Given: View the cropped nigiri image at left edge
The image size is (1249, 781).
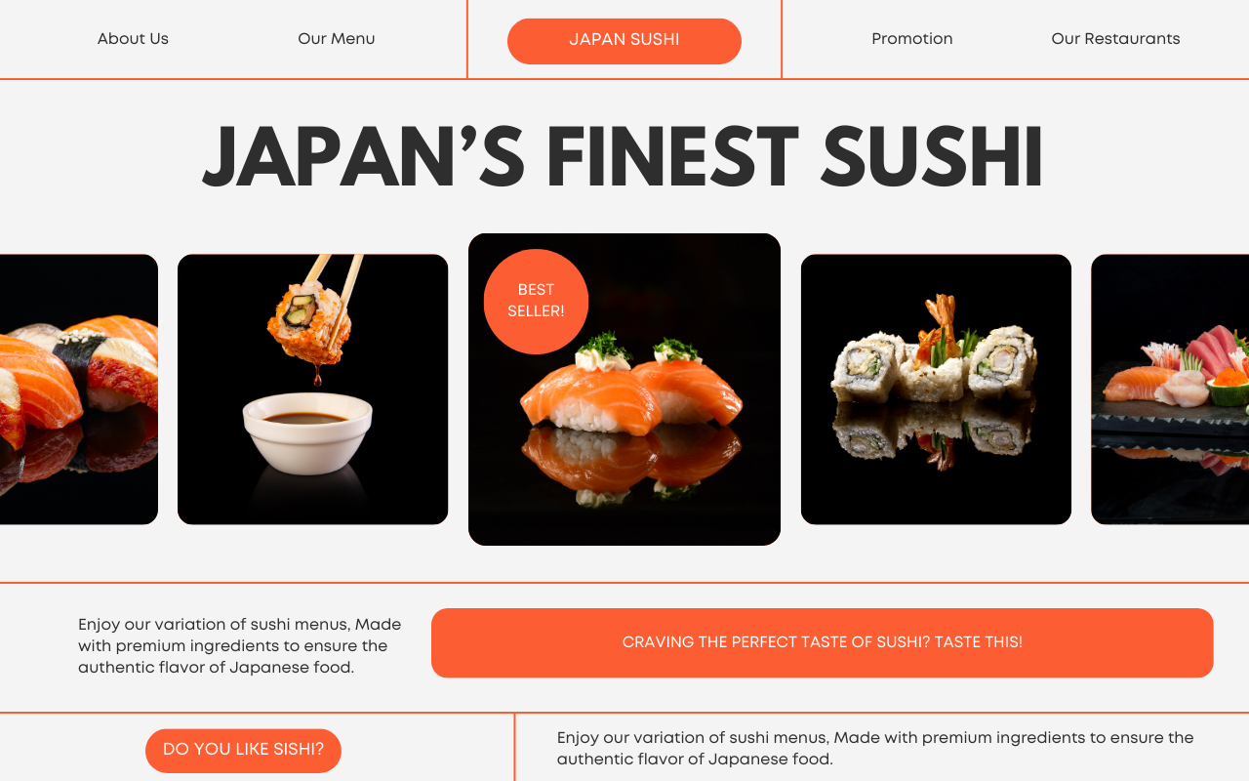Looking at the screenshot, I should 79,390.
